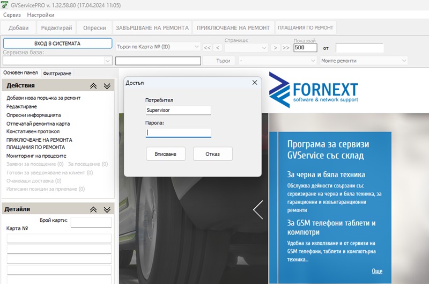Image resolution: width=429 pixels, height=284 pixels.
Task: Jump to last page with >> button
Action: (x=286, y=48)
